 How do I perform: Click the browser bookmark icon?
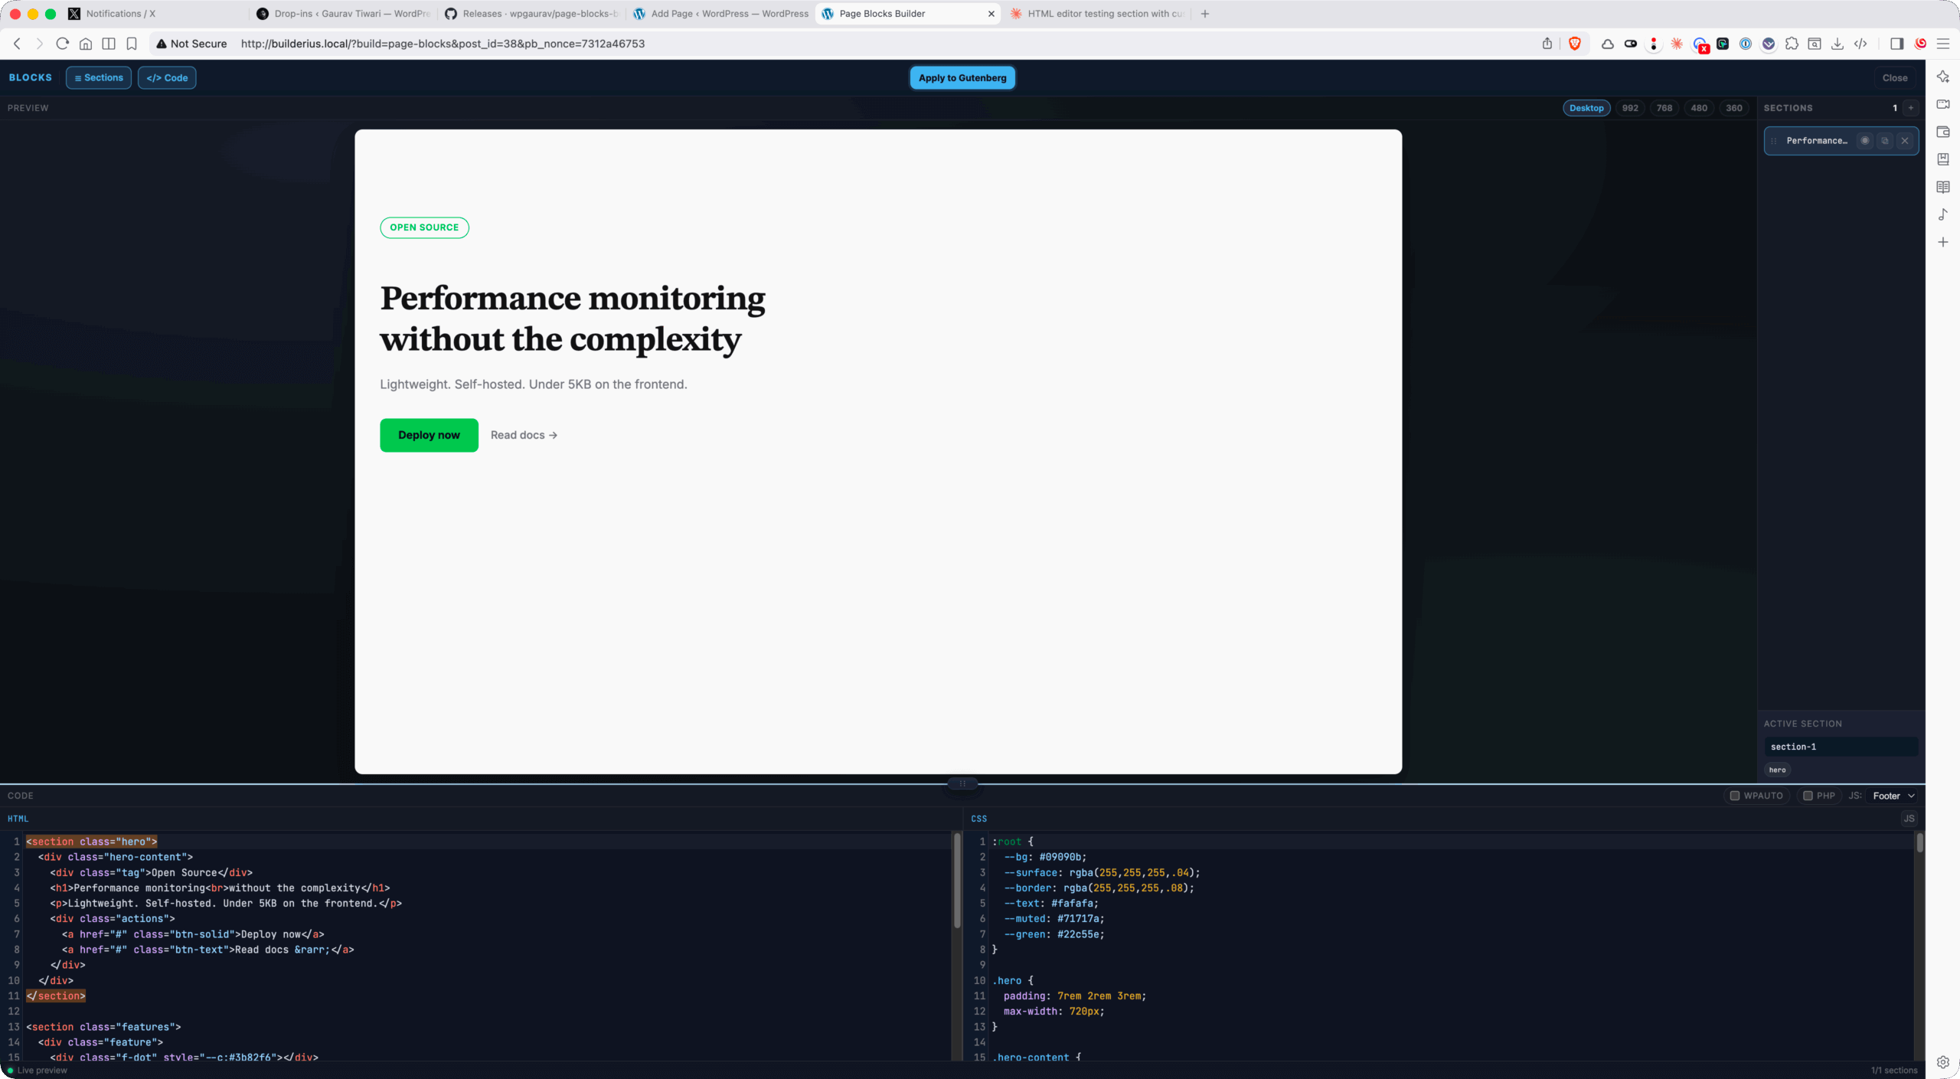pos(132,44)
